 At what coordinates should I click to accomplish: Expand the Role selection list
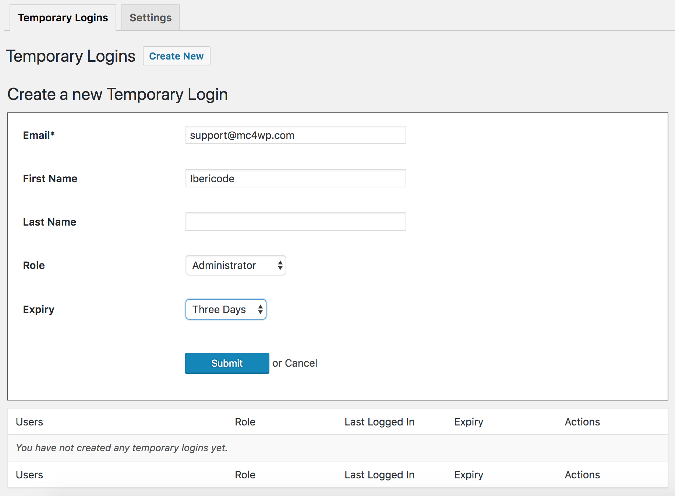[x=236, y=265]
